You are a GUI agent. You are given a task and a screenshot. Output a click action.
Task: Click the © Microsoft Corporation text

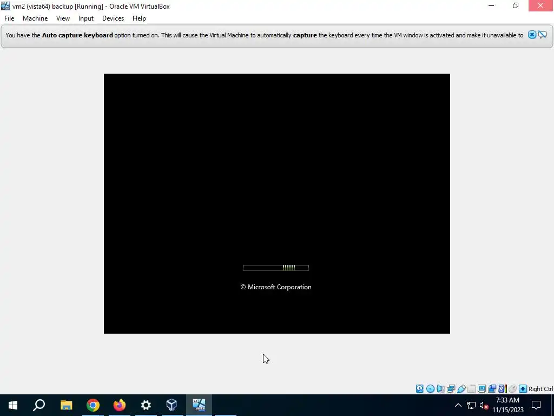tap(276, 287)
